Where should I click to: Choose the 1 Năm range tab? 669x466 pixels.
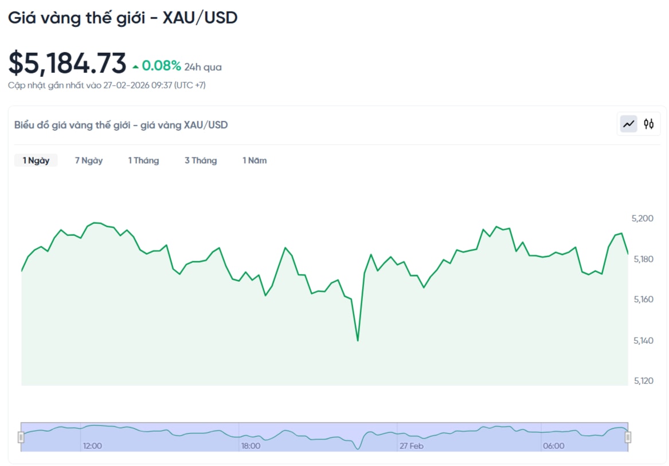tap(255, 161)
